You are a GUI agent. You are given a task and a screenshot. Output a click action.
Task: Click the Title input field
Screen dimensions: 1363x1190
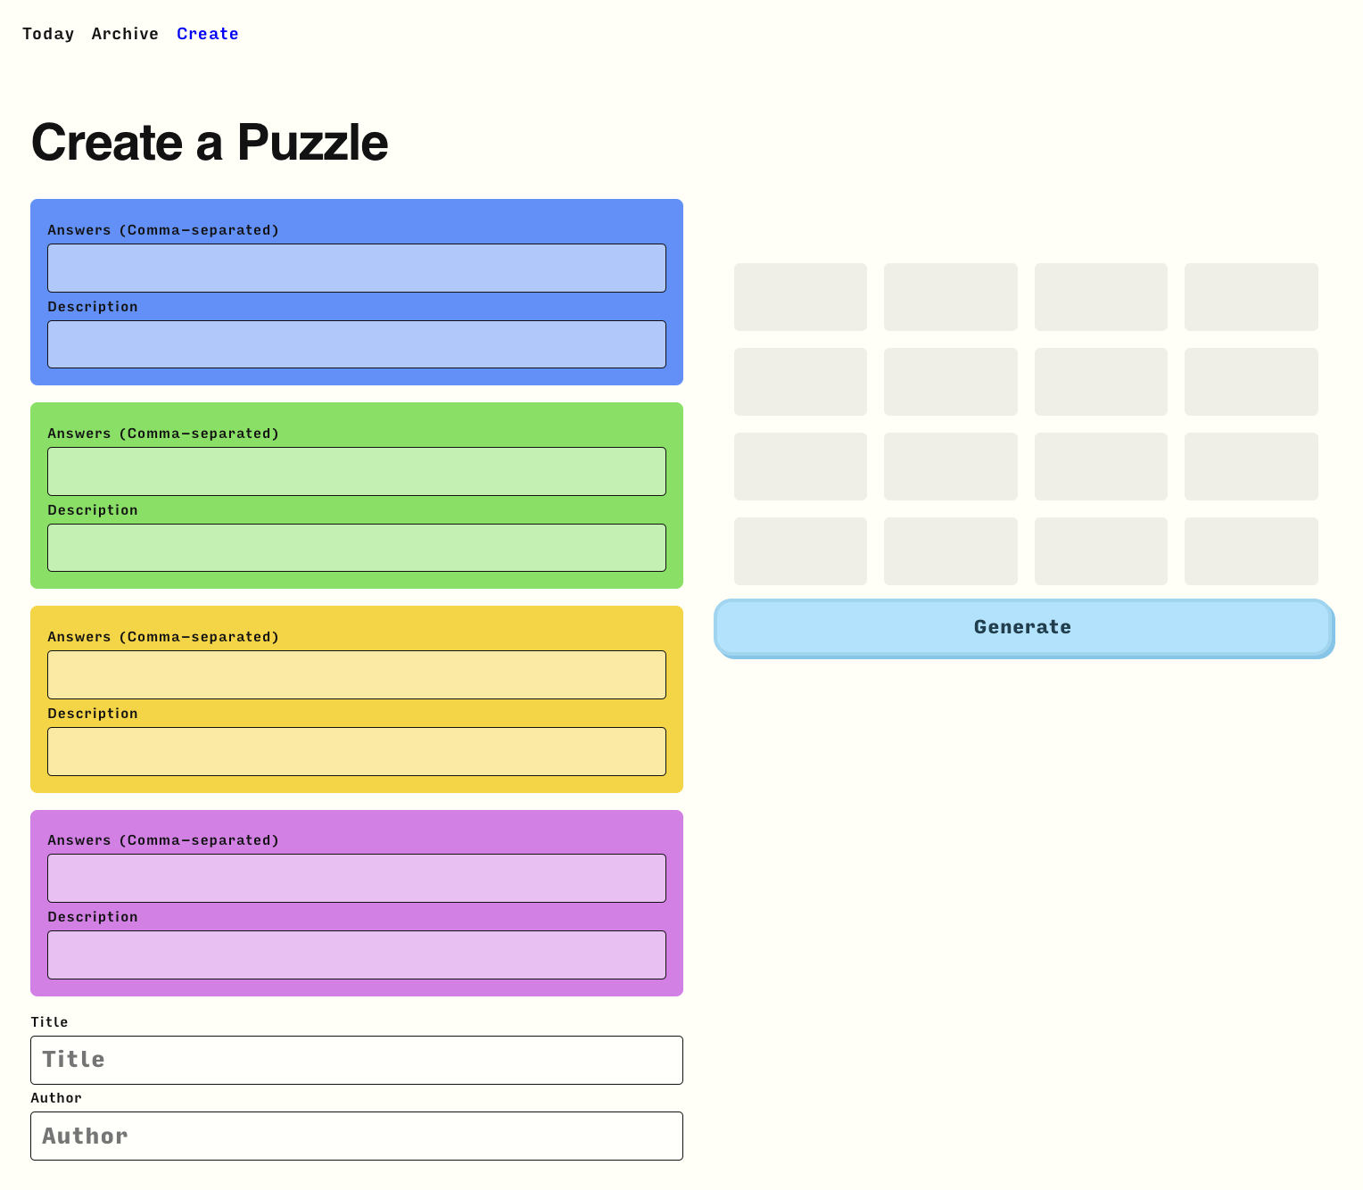[356, 1060]
